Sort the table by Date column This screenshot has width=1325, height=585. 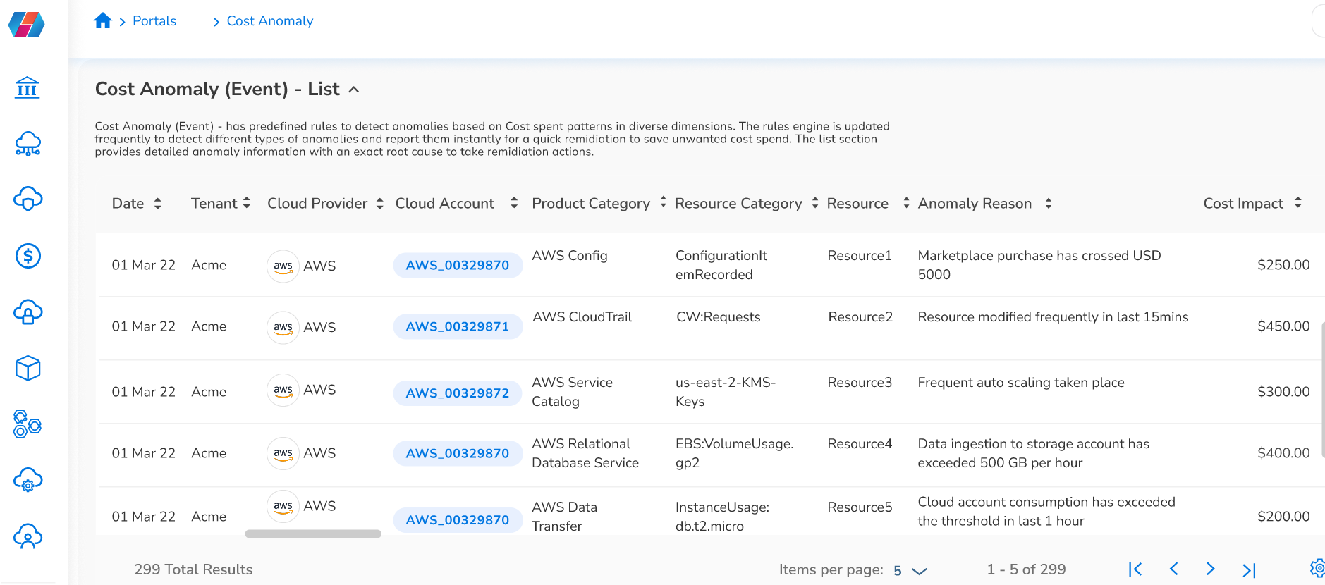158,204
